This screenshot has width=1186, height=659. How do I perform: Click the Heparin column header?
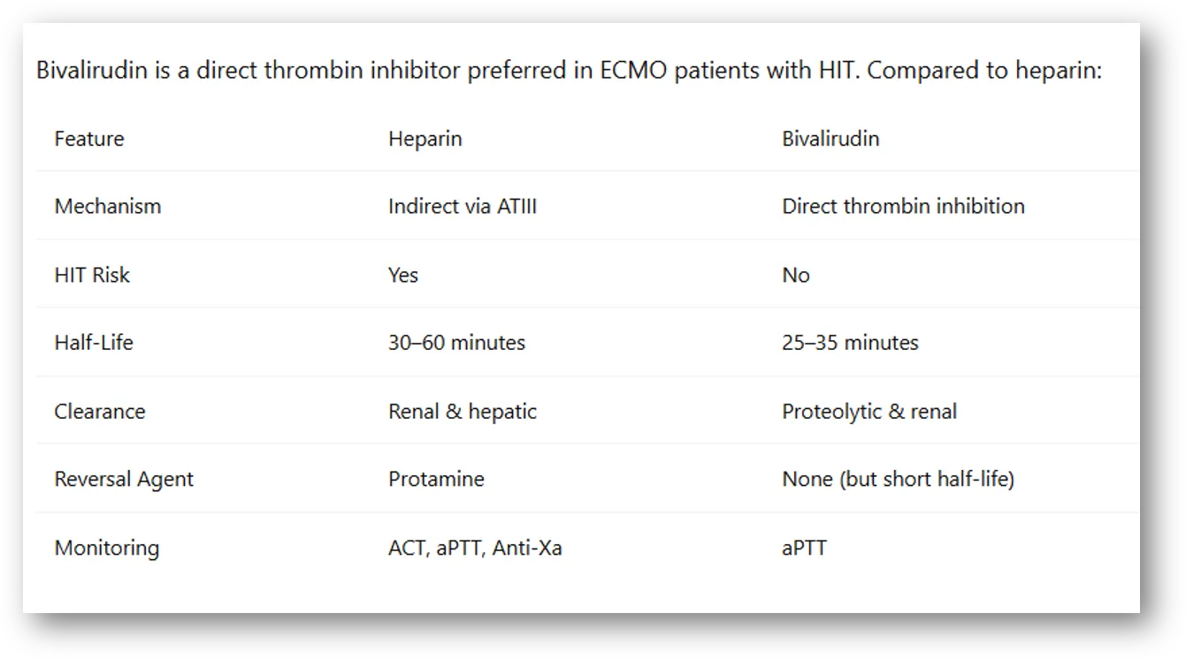click(425, 139)
